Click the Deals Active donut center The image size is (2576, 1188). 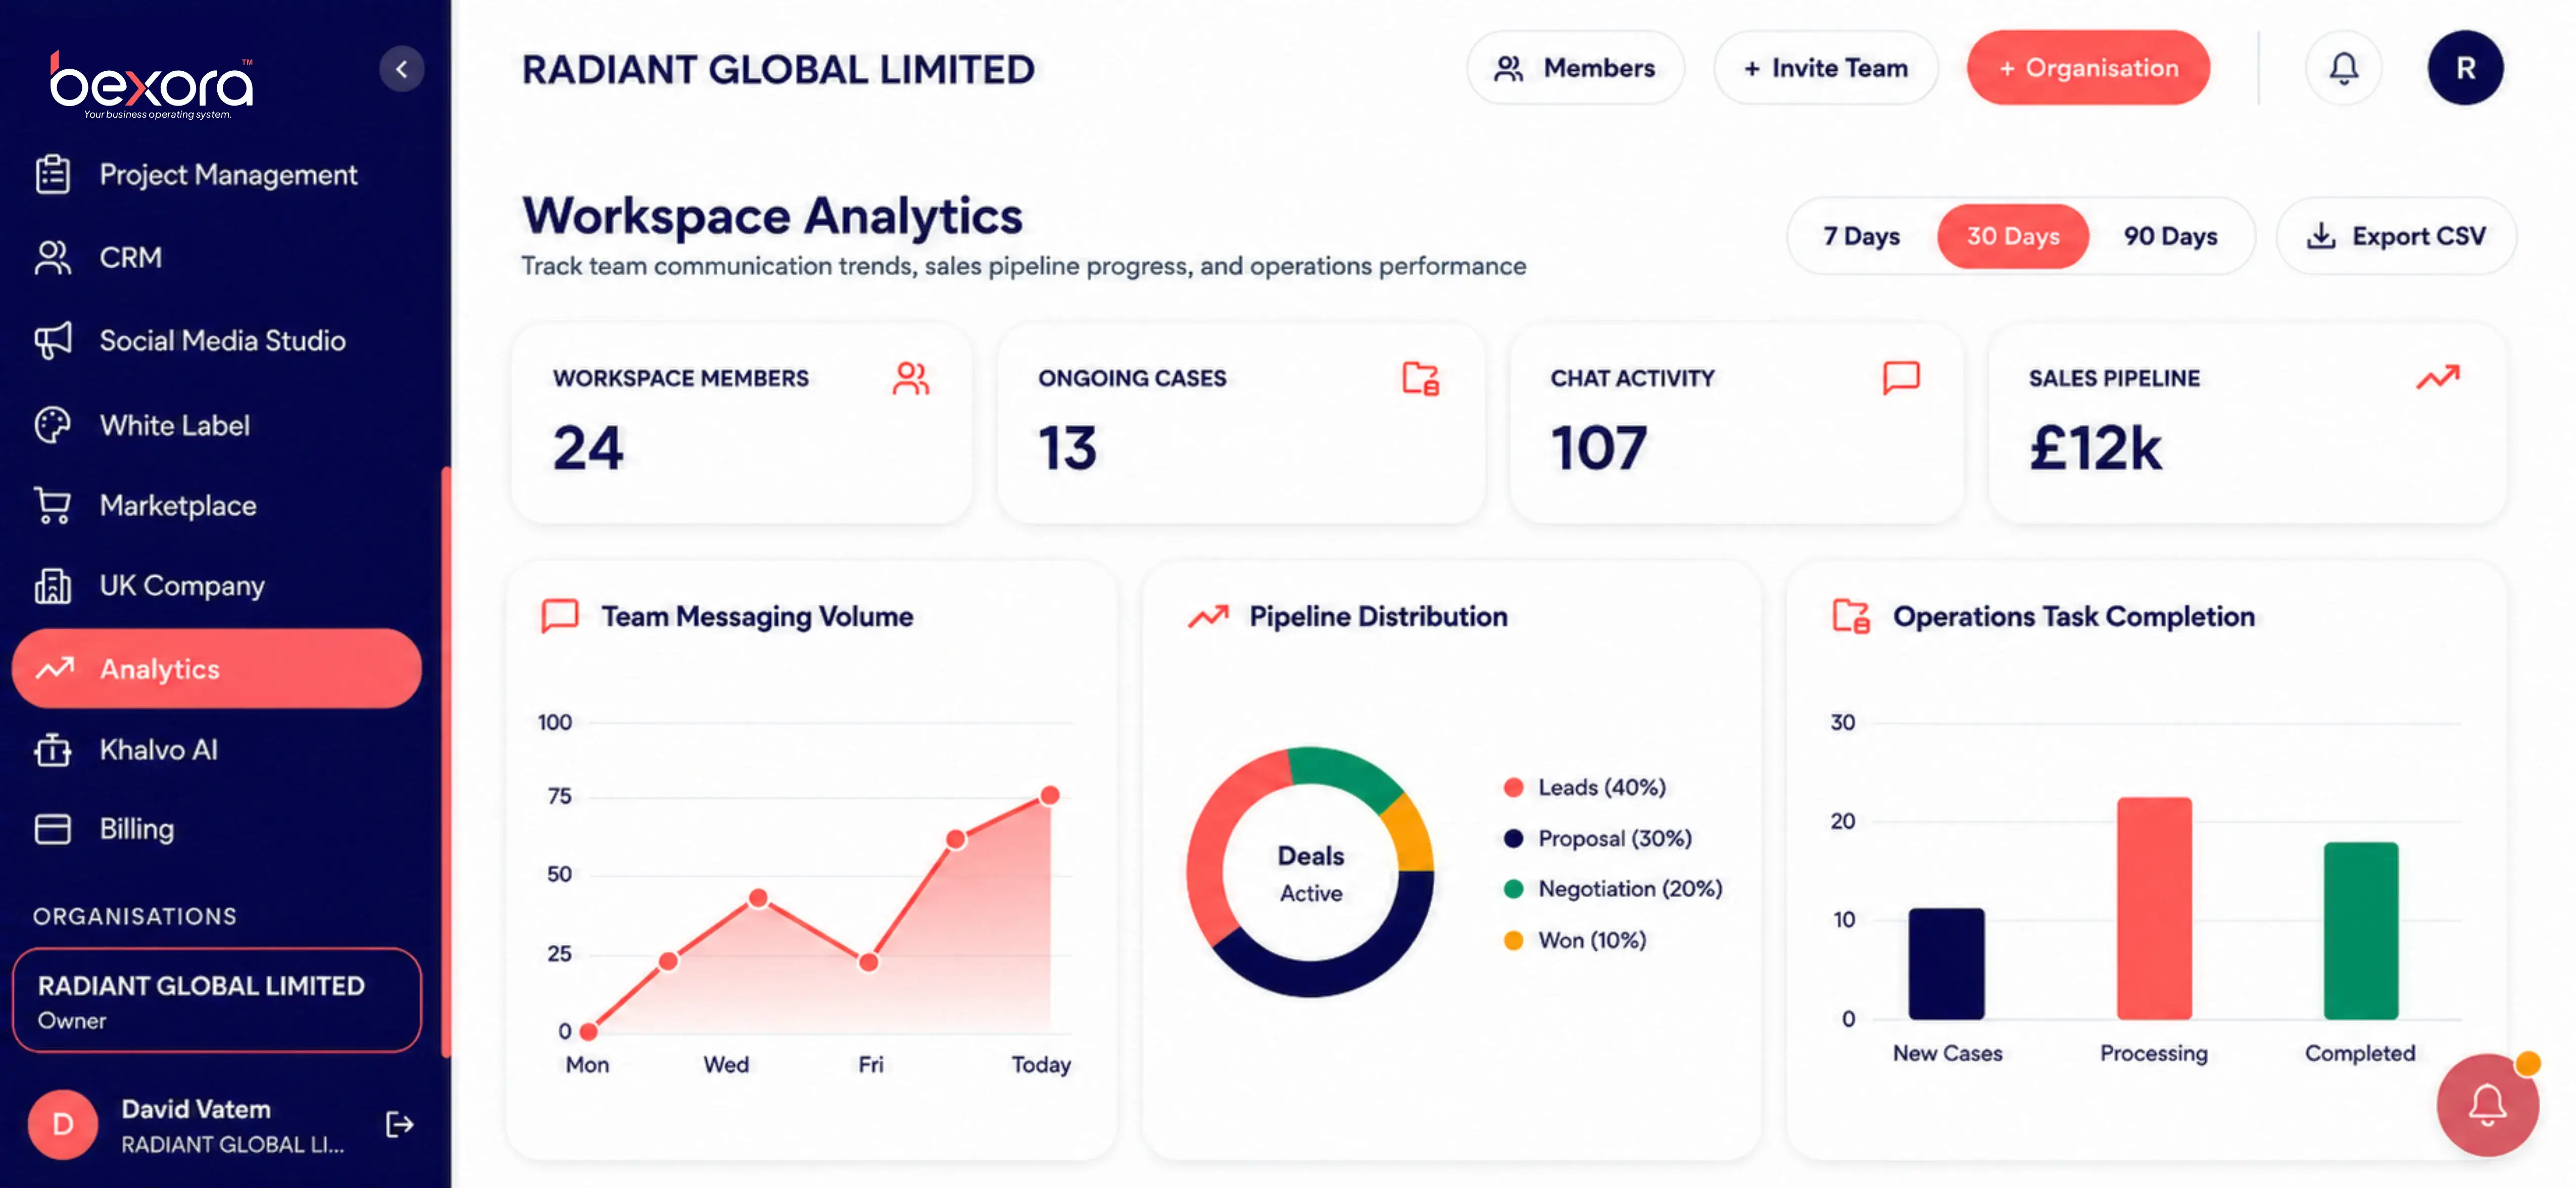tap(1311, 873)
